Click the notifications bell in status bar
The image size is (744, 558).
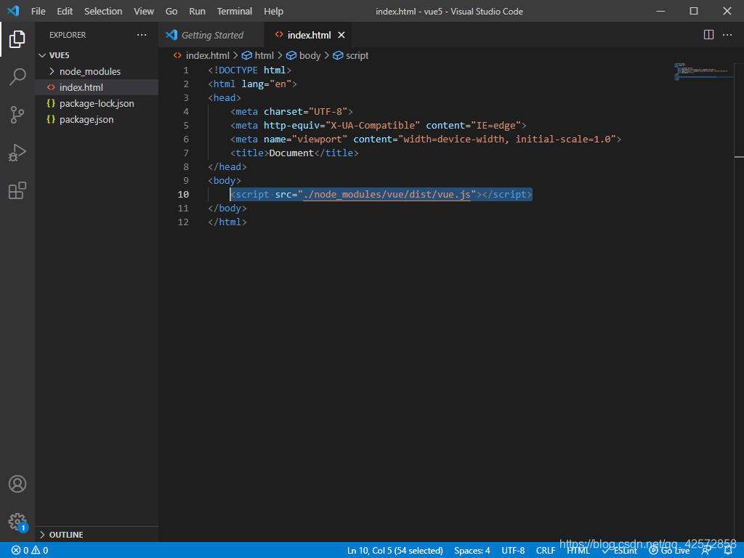[x=728, y=551]
